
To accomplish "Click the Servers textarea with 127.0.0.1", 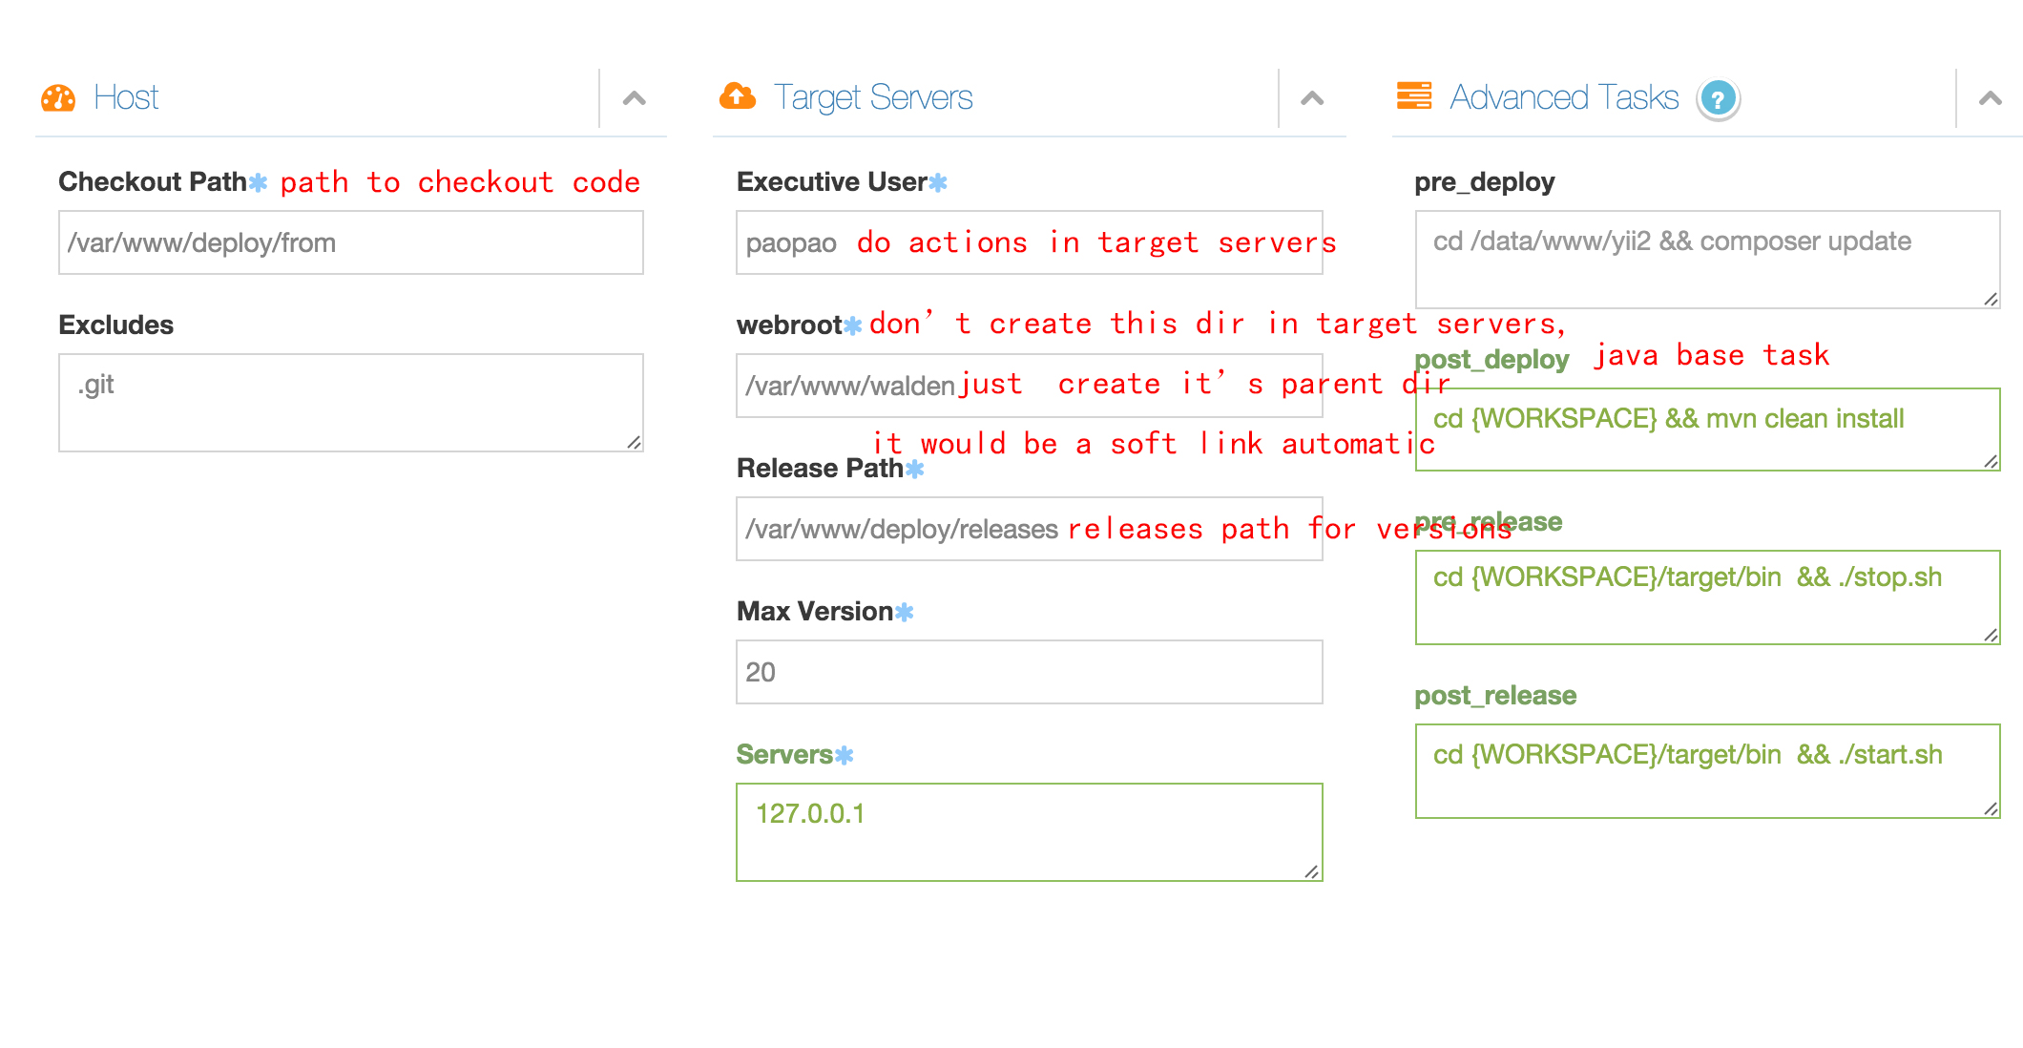I will [1029, 831].
